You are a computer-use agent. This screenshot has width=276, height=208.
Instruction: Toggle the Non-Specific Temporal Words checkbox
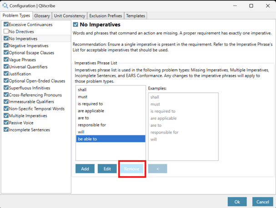[6, 109]
